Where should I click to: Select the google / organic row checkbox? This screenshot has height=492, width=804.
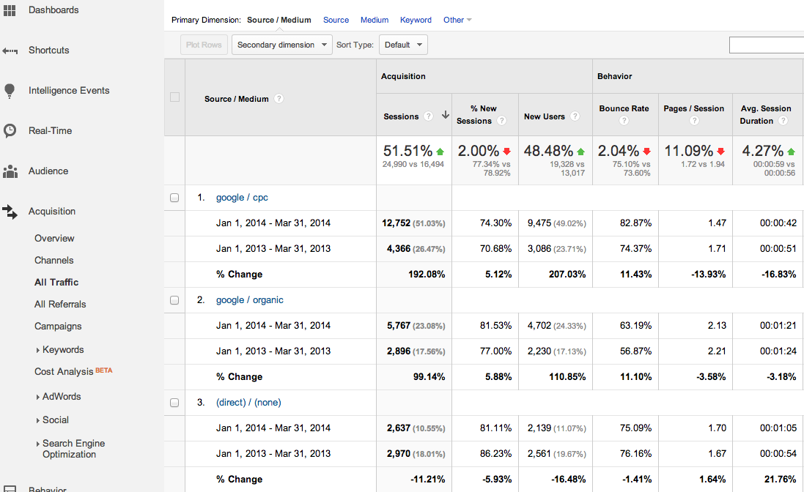click(x=174, y=299)
